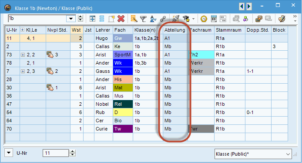Go to previous class with left arrow
Image resolution: width=302 pixels, height=163 pixels.
pyautogui.click(x=242, y=7)
